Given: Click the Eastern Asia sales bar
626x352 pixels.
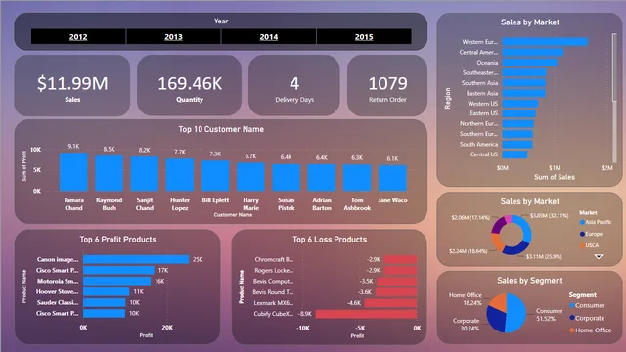Looking at the screenshot, I should point(524,94).
